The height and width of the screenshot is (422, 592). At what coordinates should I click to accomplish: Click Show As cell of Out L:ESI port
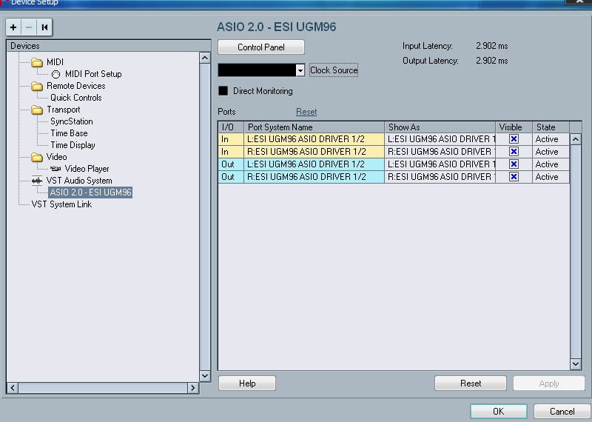(x=440, y=164)
